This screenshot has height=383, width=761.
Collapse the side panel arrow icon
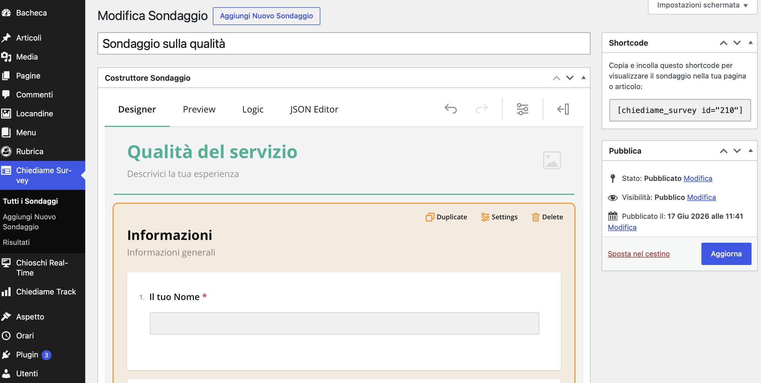tap(563, 109)
